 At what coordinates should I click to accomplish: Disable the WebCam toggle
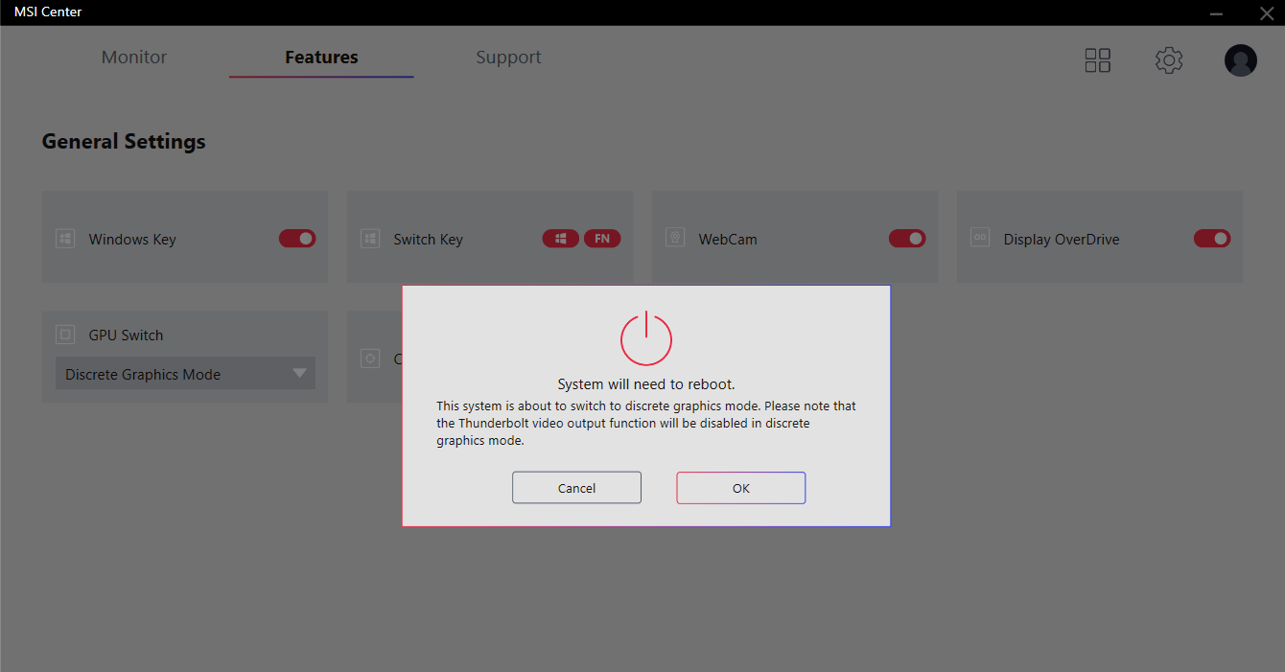coord(907,239)
